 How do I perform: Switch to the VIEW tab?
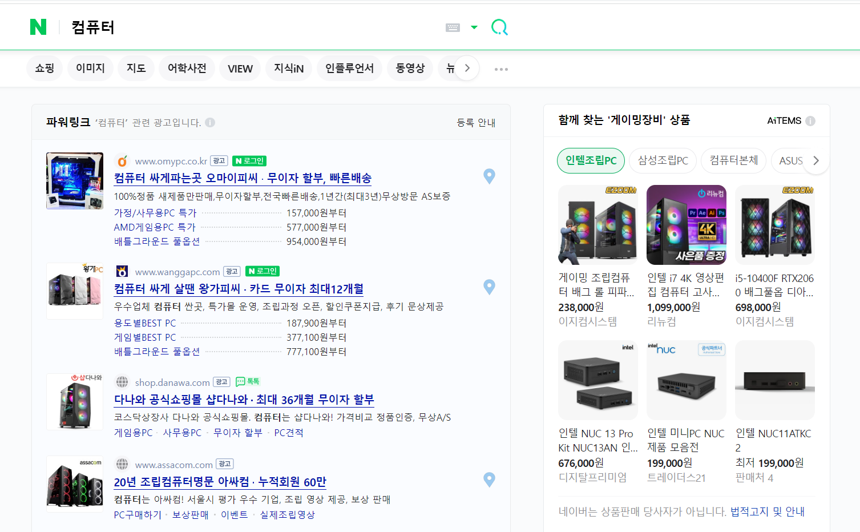[x=240, y=68]
